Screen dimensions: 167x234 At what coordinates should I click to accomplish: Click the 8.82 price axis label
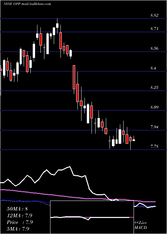(154, 15)
